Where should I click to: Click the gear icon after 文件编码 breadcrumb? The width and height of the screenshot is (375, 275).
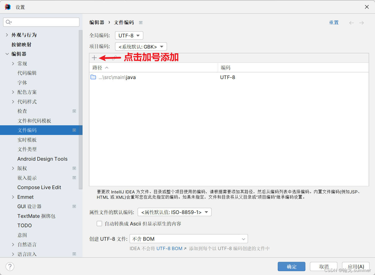point(141,22)
